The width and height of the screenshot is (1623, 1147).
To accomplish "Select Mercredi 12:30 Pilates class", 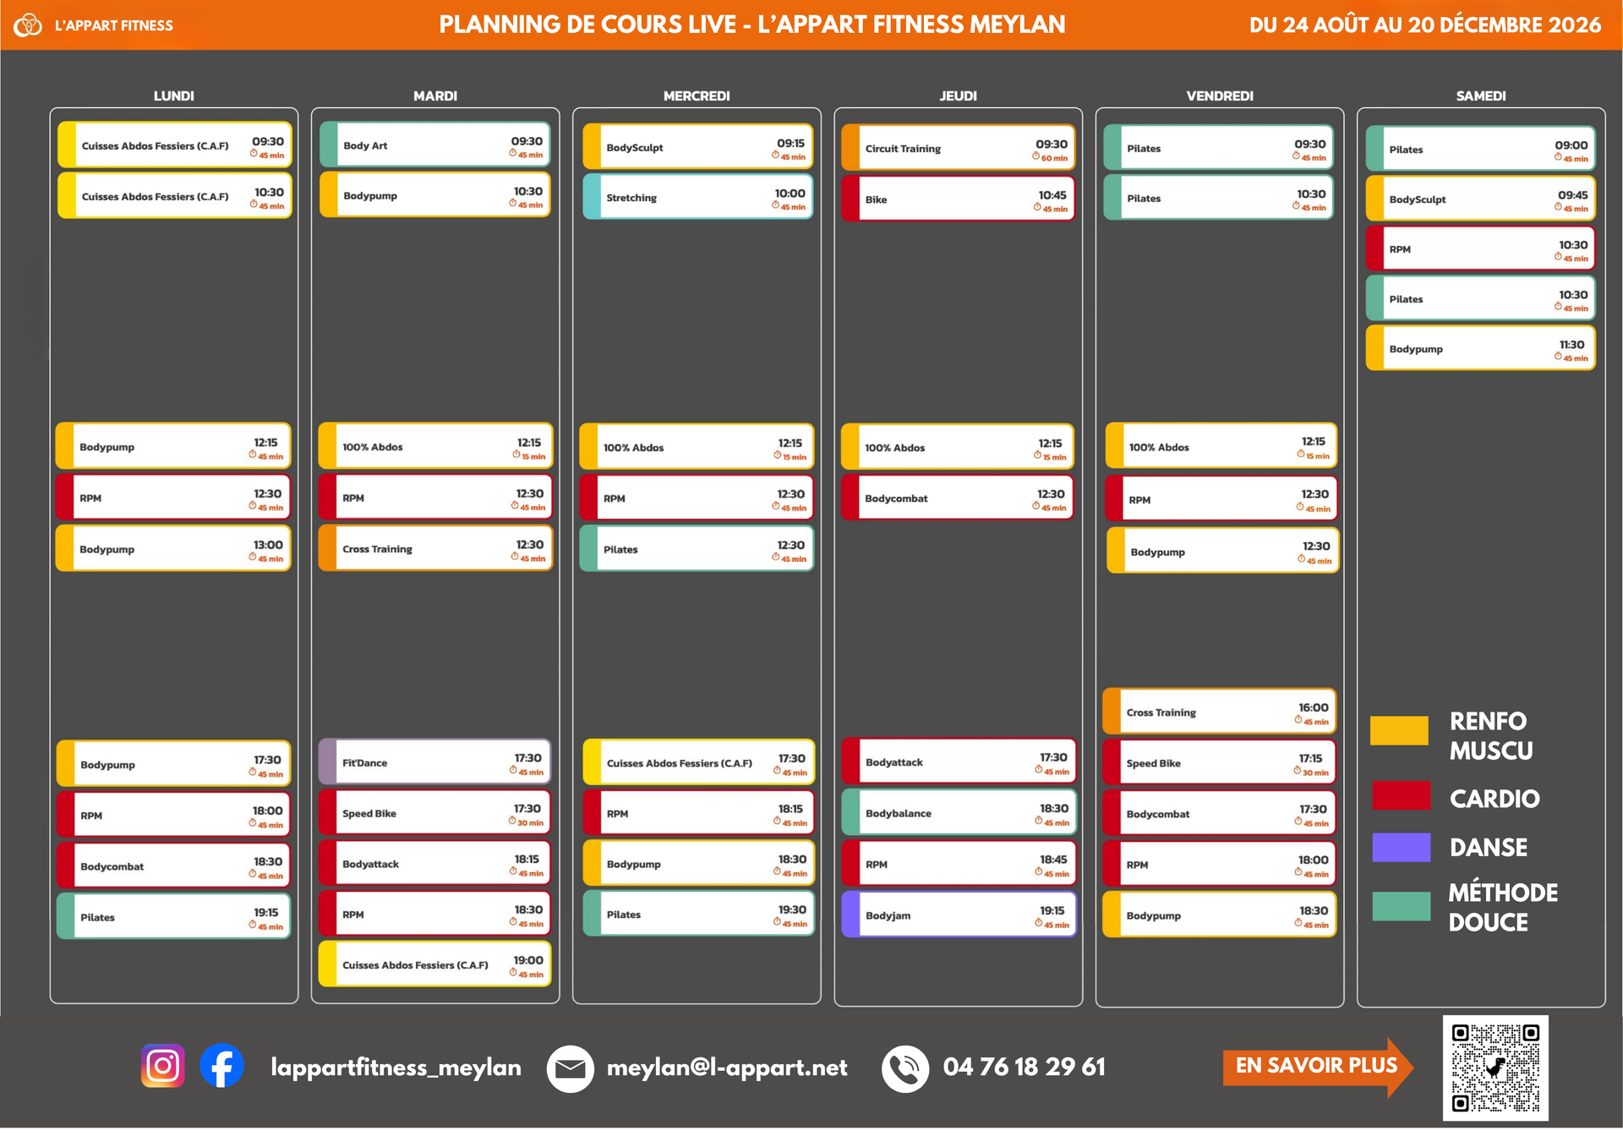I will [697, 549].
